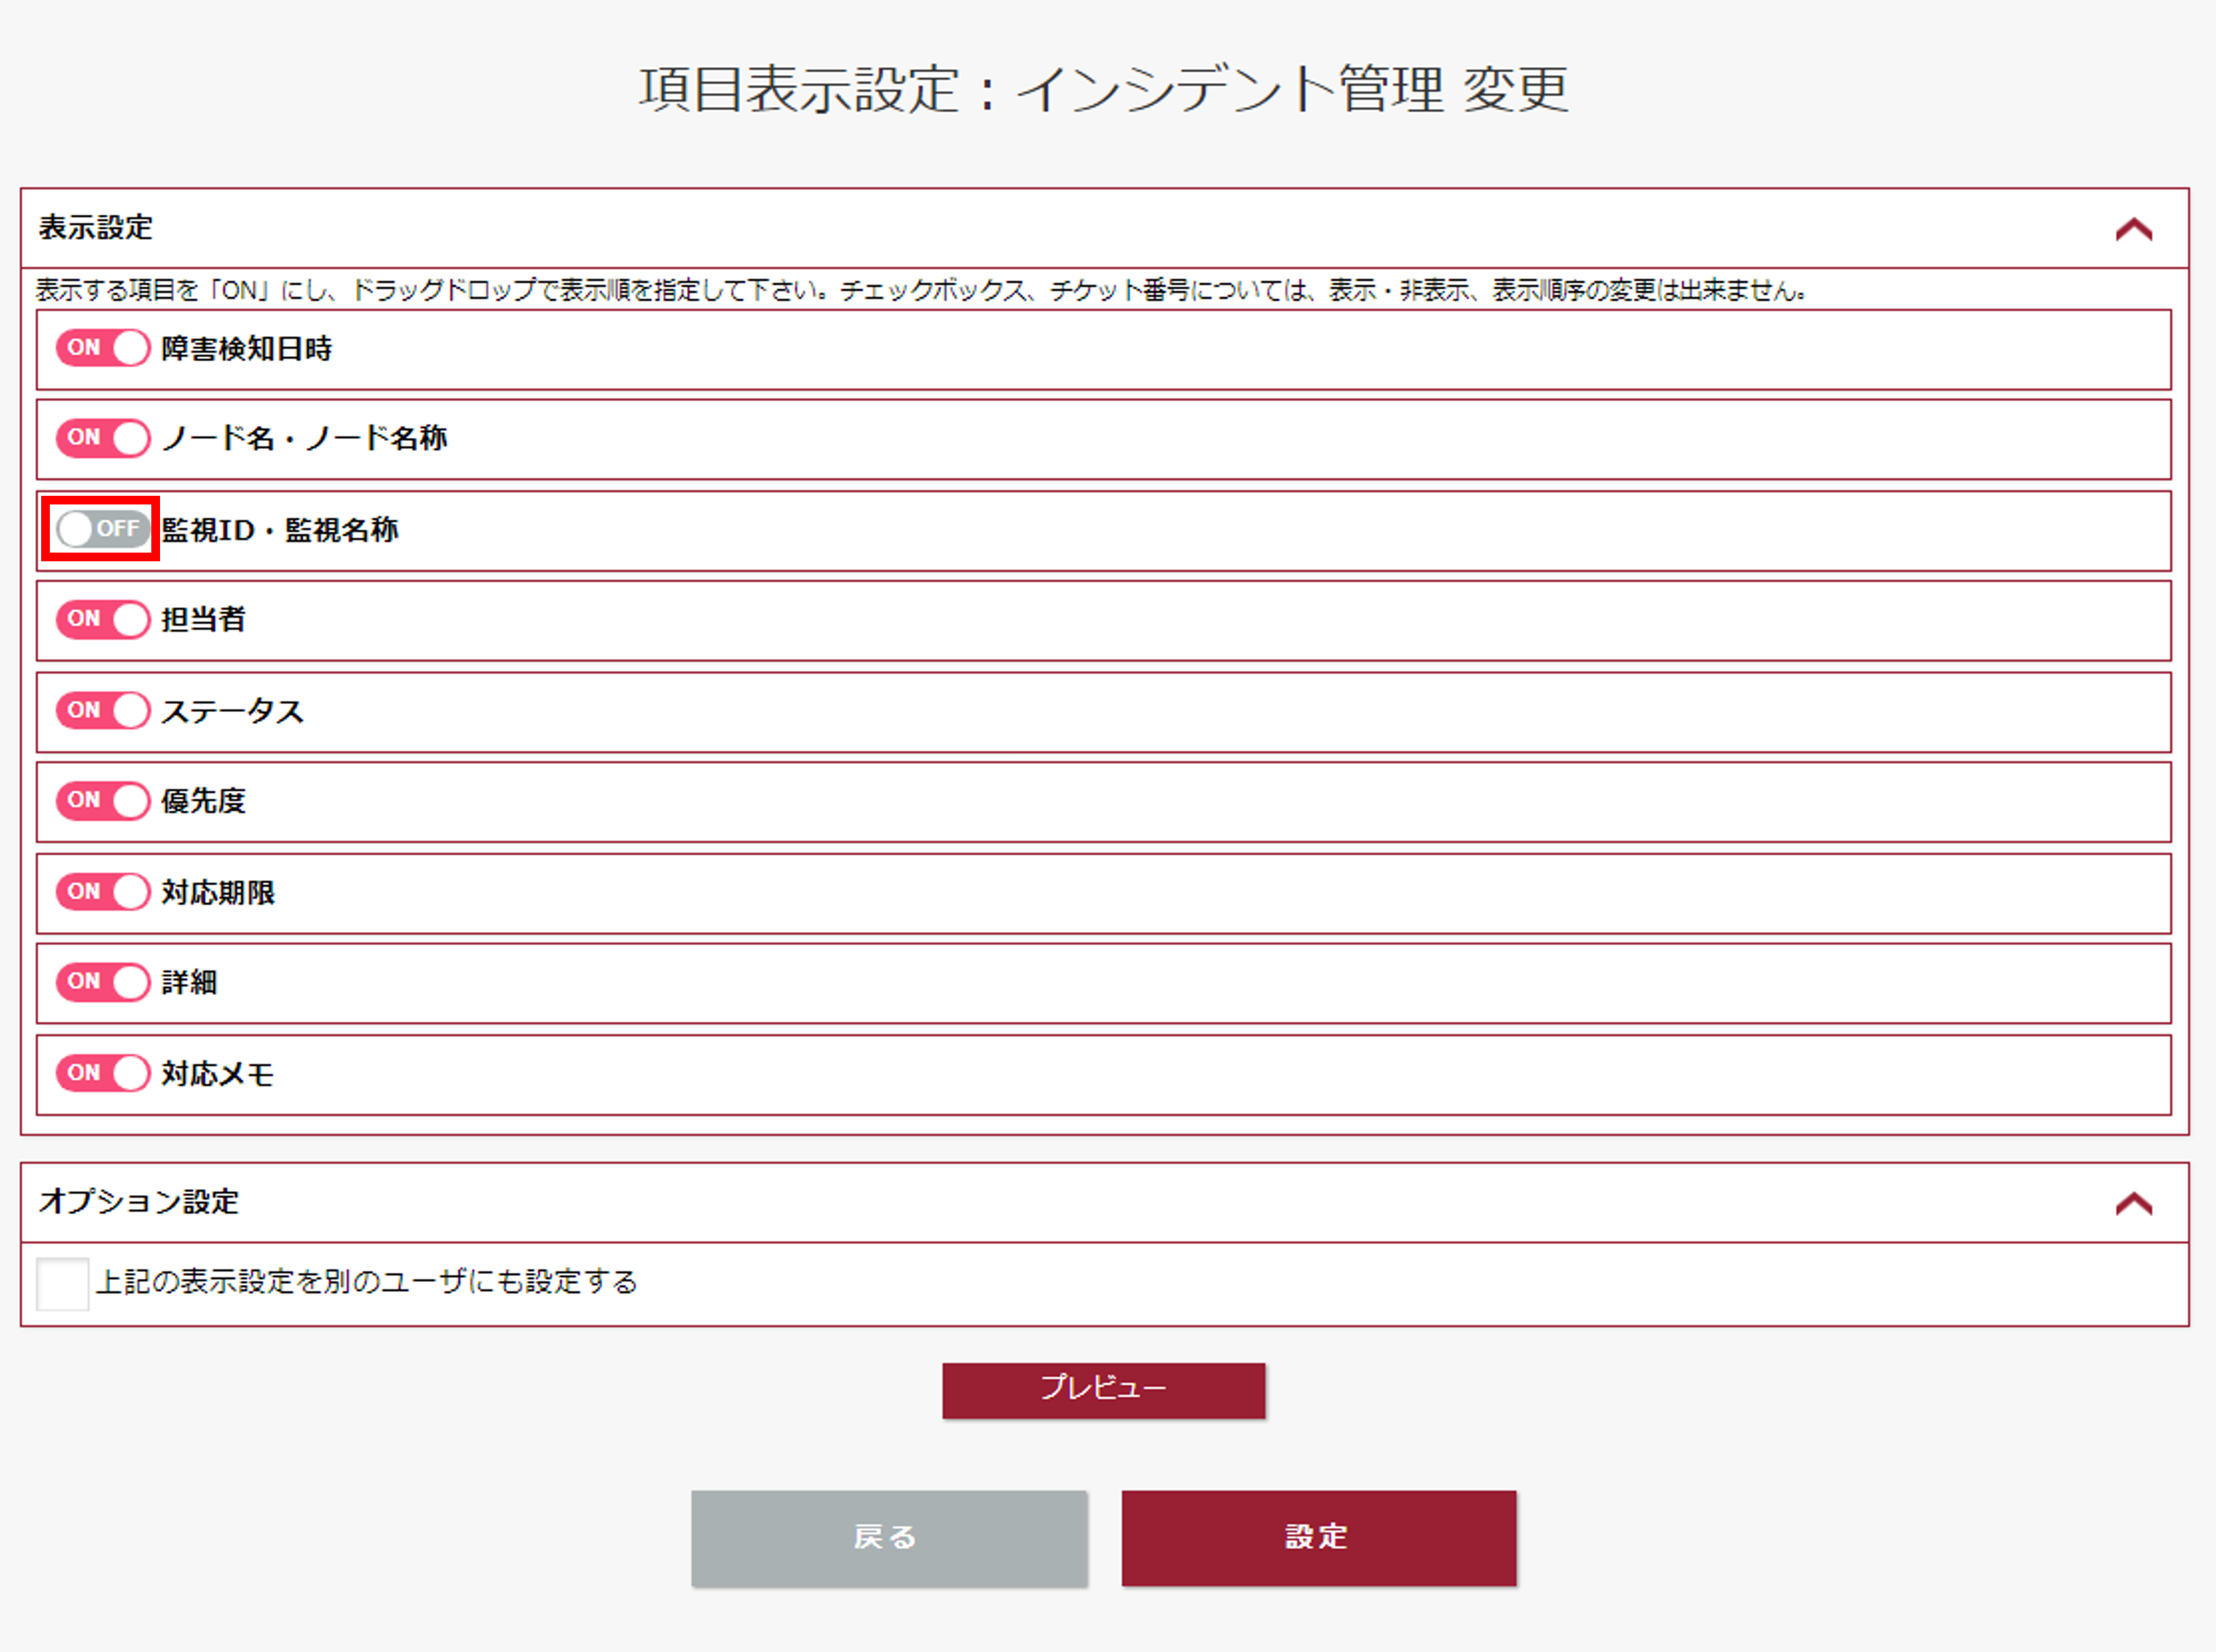Select the ノード名・ノード名称 row label
2216x1652 pixels.
coord(304,438)
